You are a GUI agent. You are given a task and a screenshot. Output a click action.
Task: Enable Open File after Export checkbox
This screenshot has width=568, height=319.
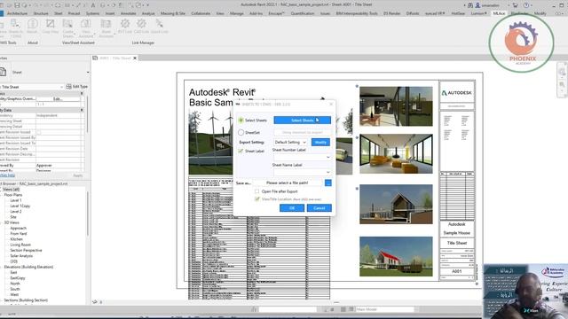click(256, 191)
